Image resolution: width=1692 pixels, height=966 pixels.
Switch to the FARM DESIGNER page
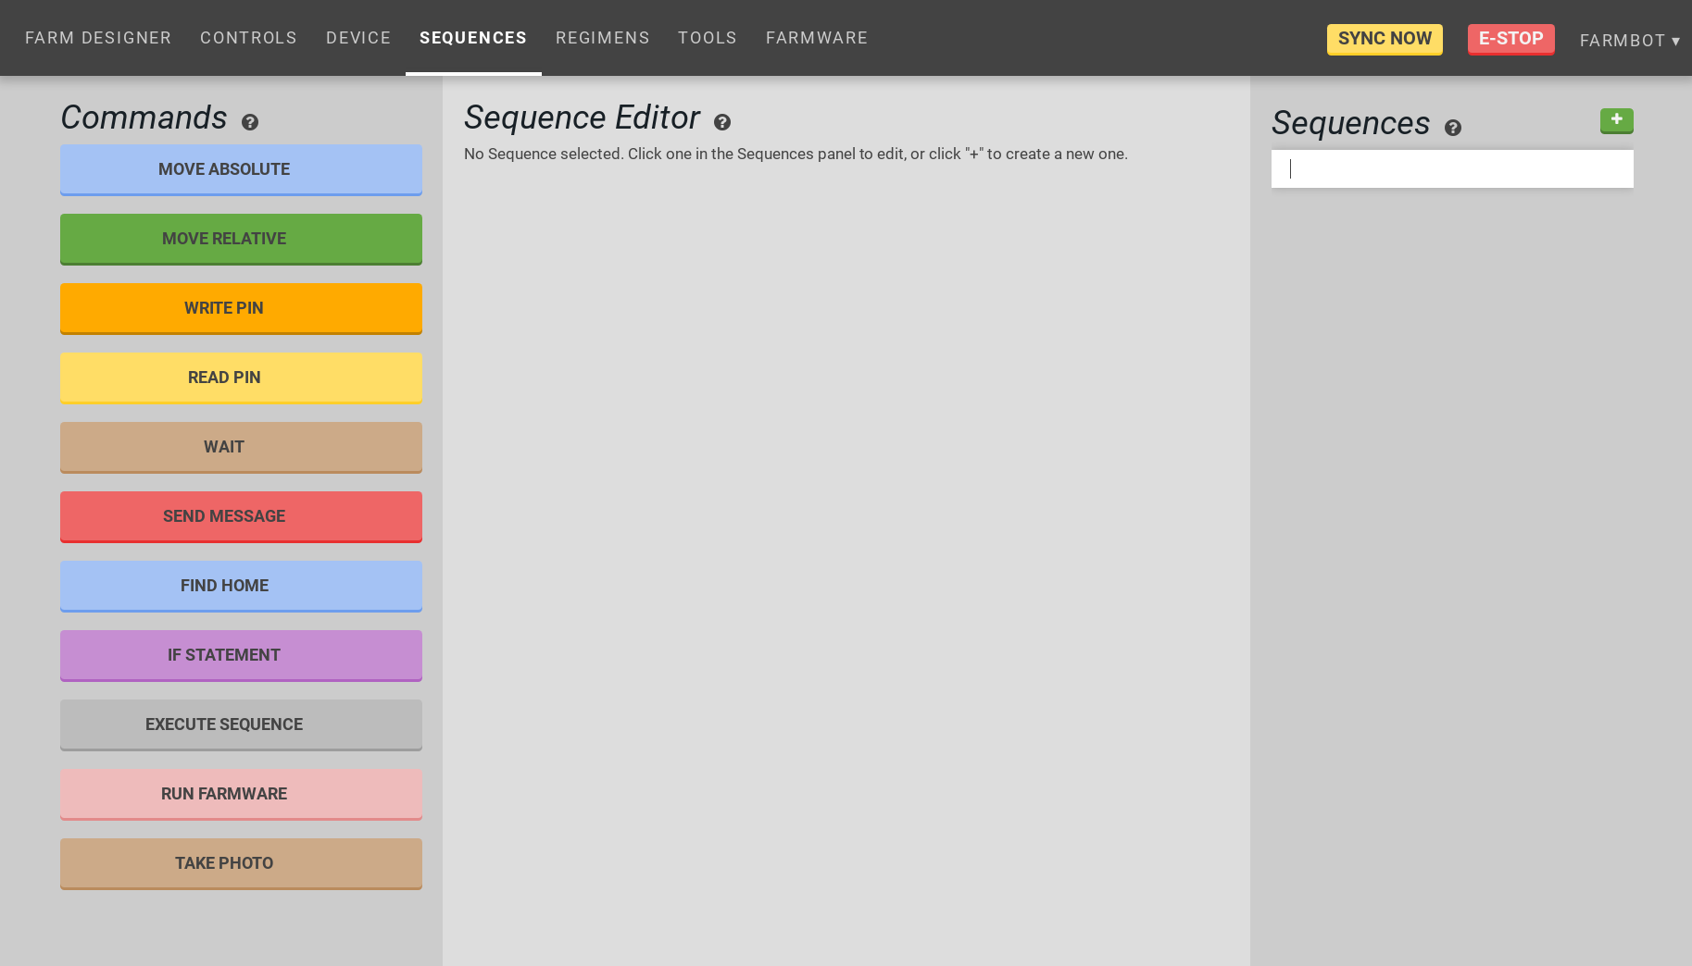click(98, 38)
